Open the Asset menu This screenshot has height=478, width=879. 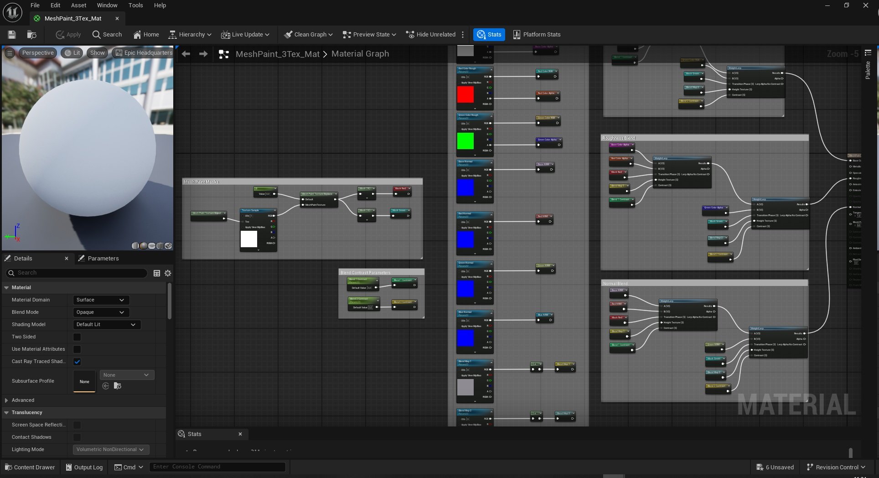pos(78,5)
